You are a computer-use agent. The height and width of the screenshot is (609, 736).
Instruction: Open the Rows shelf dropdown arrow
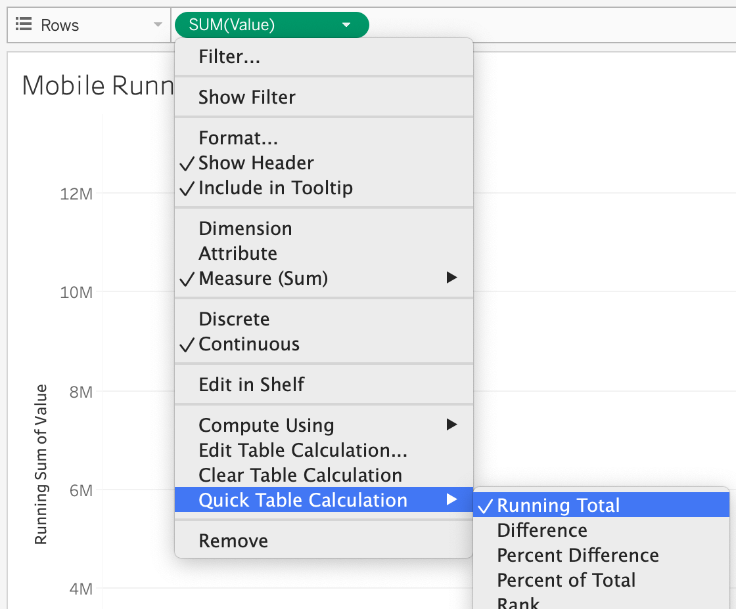[x=158, y=25]
